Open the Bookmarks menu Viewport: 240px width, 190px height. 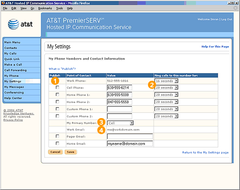pyautogui.click(x=45, y=8)
